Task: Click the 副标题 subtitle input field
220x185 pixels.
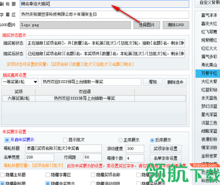Action: 105,4
